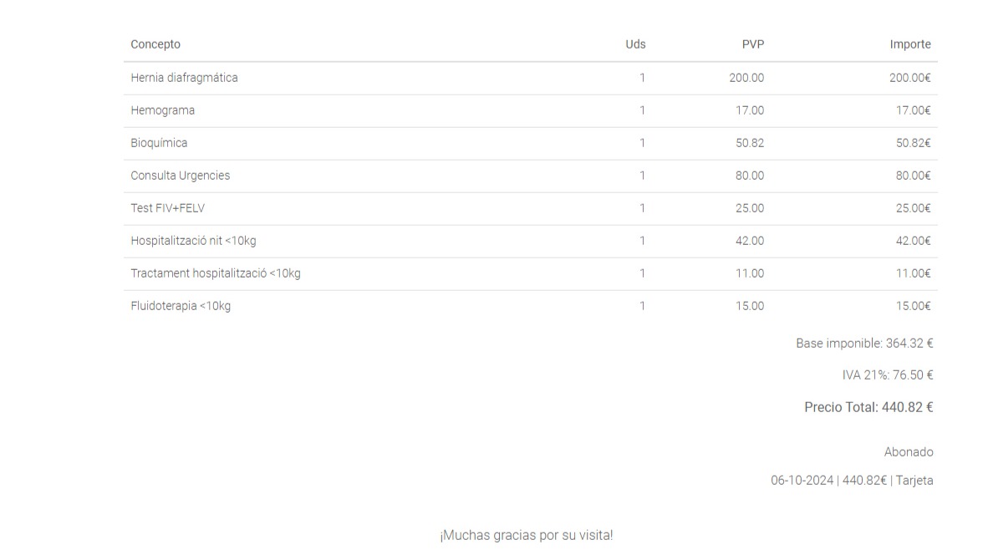Click the Importe column header

tap(909, 44)
